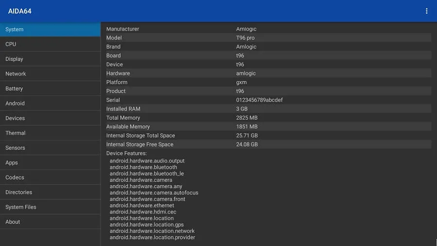This screenshot has width=437, height=246.
Task: Select the System category
Action: point(50,29)
